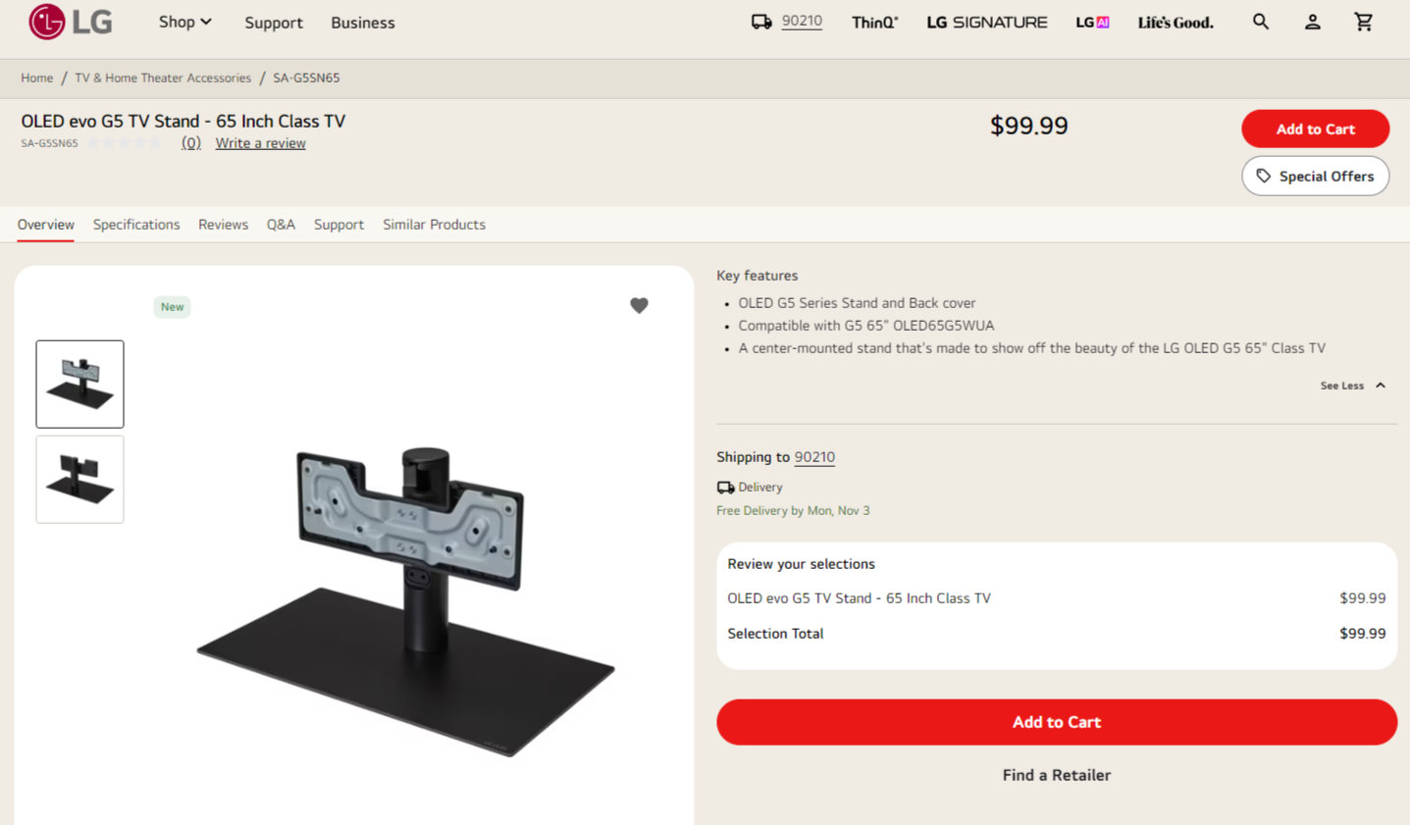Image resolution: width=1410 pixels, height=825 pixels.
Task: Open the search magnifier icon
Action: (x=1261, y=22)
